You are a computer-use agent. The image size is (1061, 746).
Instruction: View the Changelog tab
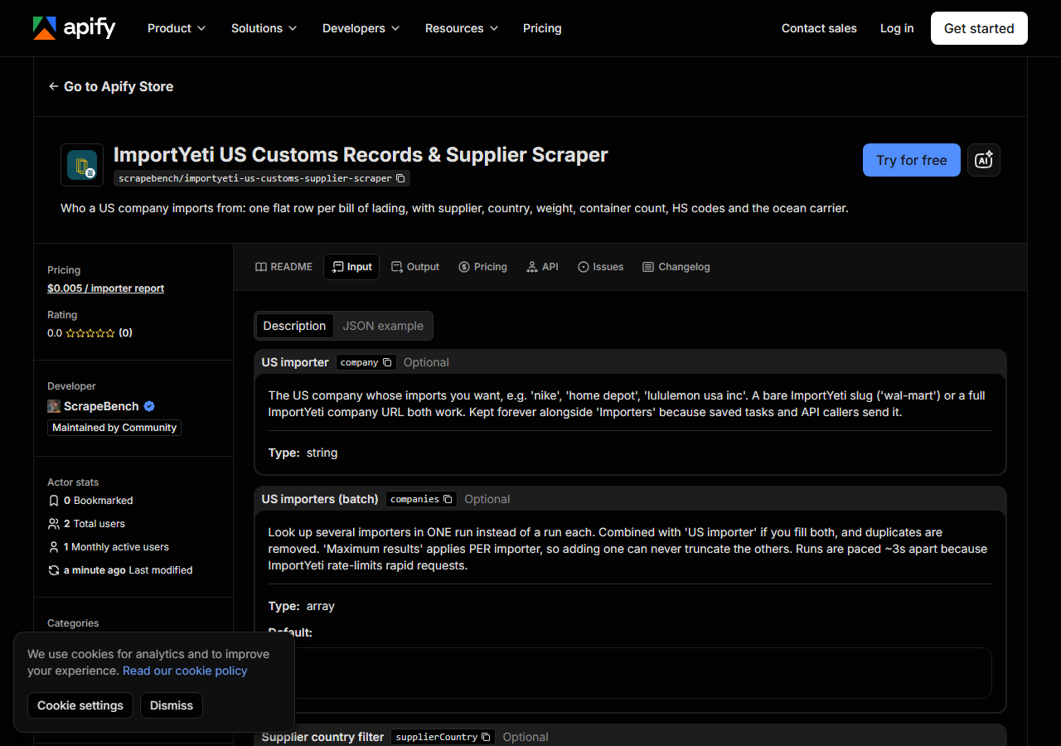click(x=676, y=267)
